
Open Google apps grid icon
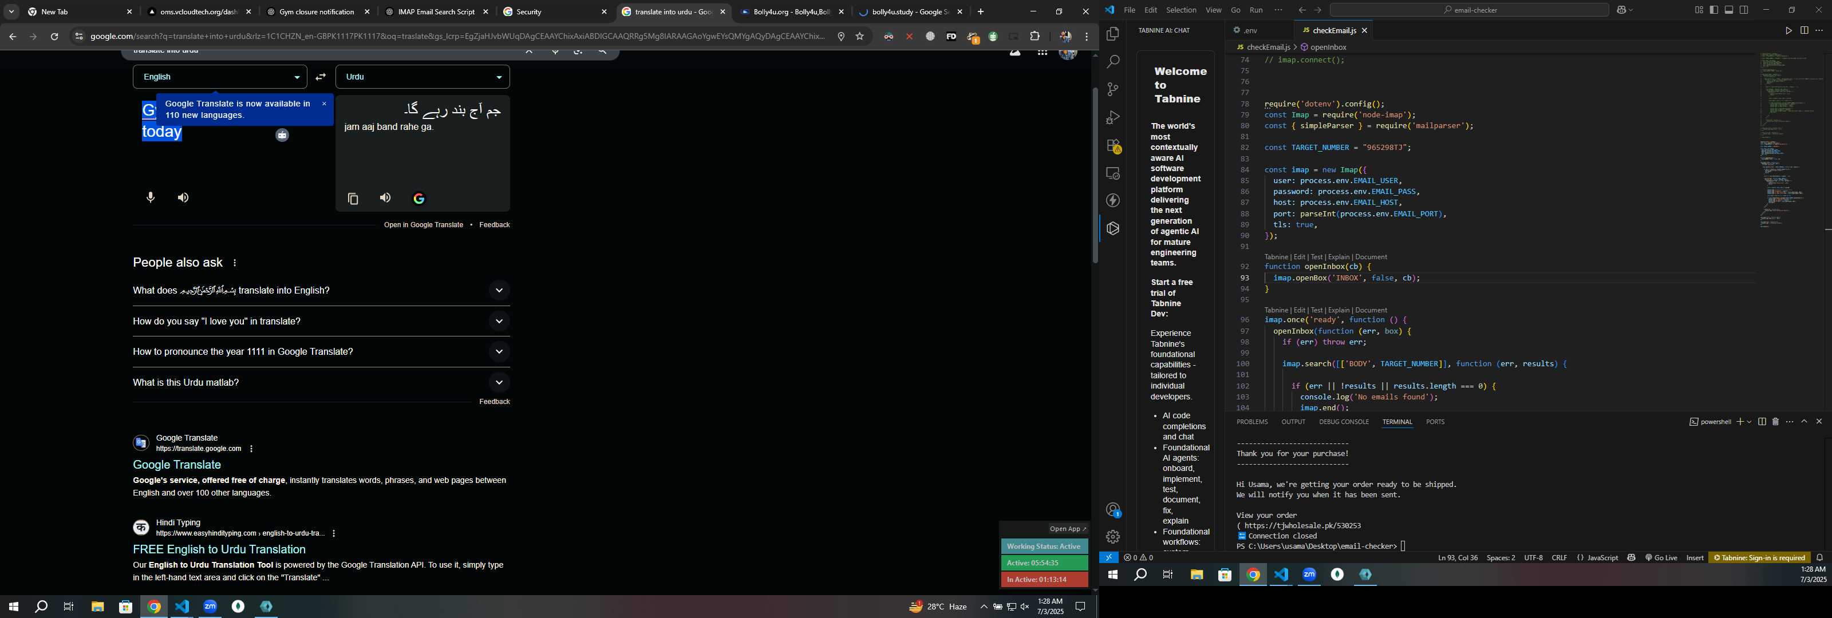coord(1042,53)
